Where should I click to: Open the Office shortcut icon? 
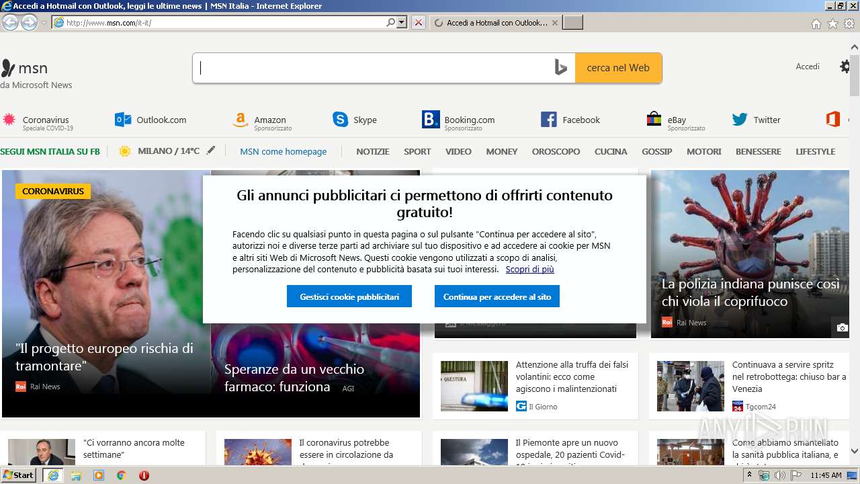[833, 120]
